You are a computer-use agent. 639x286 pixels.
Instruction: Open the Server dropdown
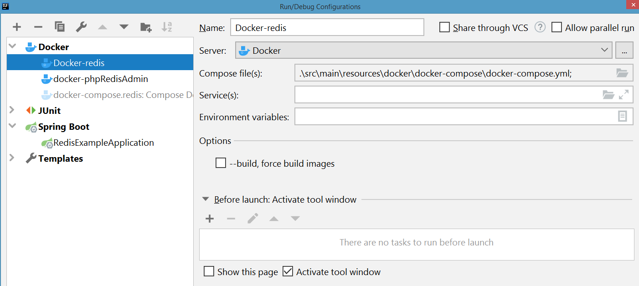[423, 51]
